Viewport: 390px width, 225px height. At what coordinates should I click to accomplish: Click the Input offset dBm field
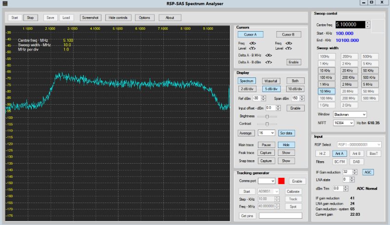(x=271, y=108)
